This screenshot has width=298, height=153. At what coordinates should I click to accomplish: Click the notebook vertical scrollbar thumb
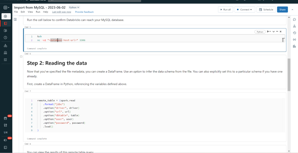[x=289, y=75]
